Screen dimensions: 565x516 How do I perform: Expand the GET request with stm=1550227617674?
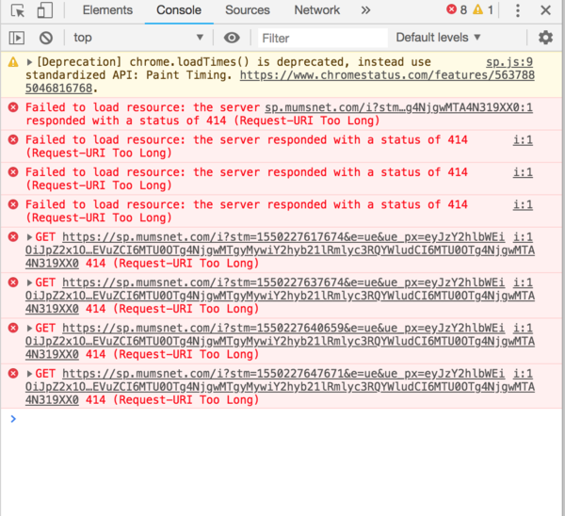29,237
